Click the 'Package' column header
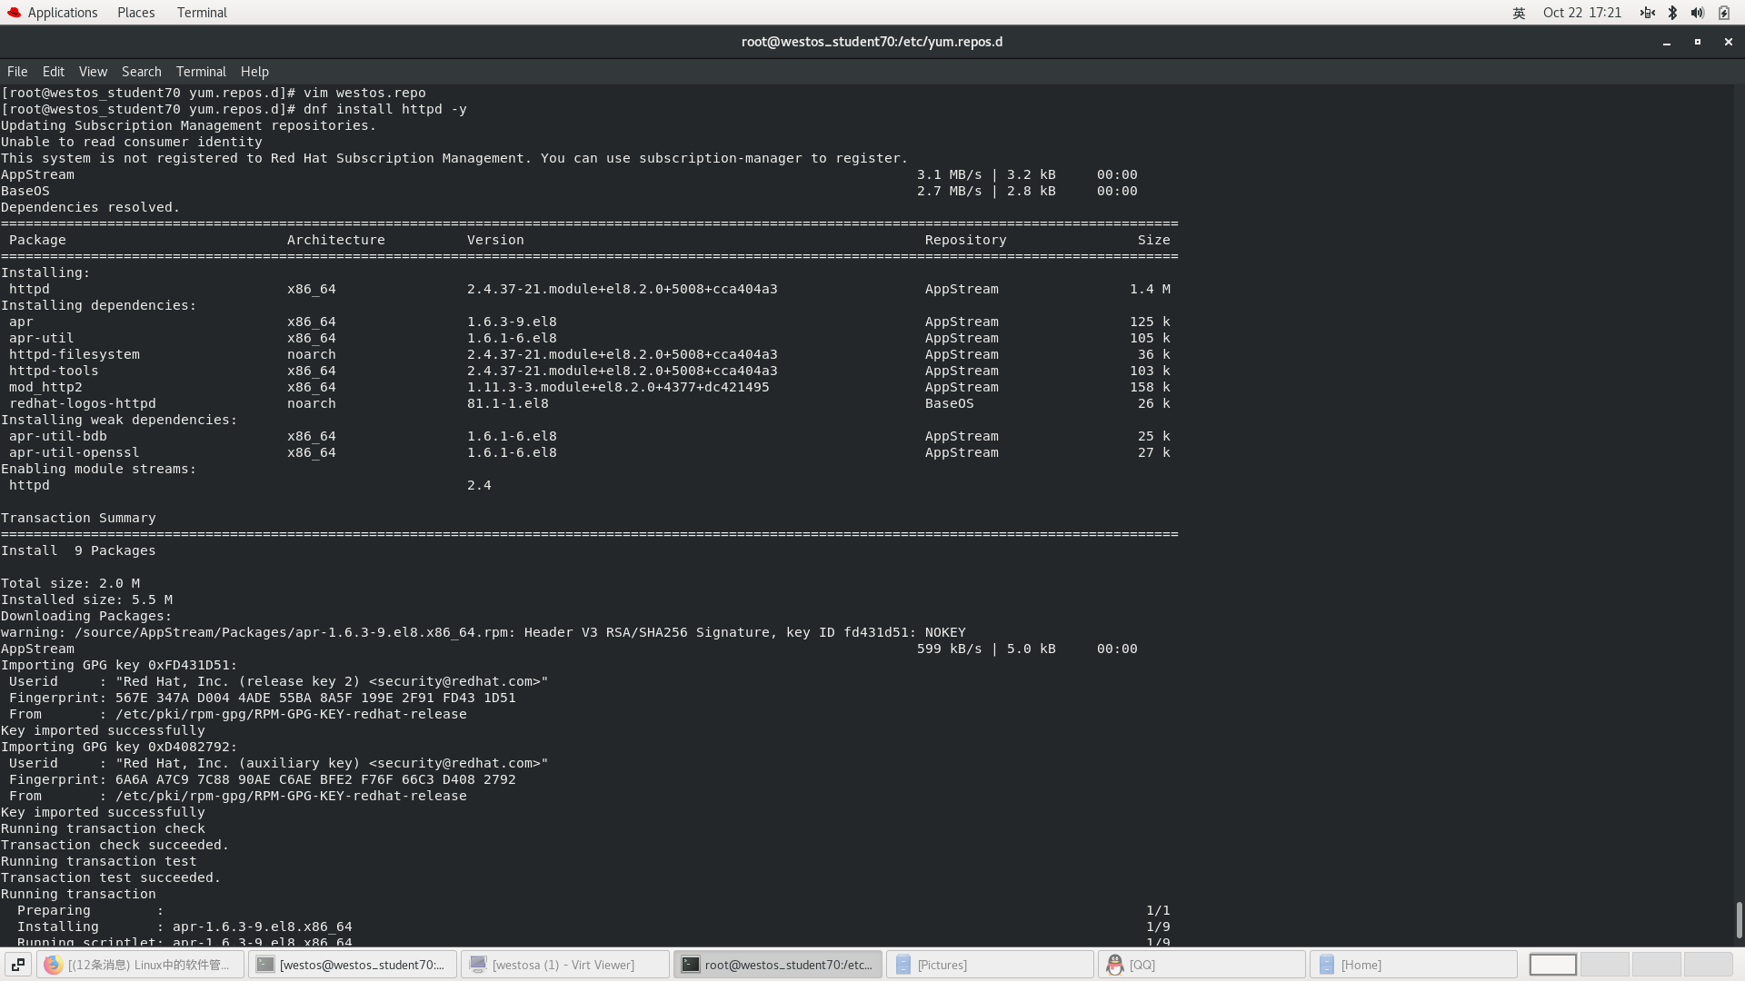Viewport: 1745px width, 981px height. pyautogui.click(x=37, y=240)
